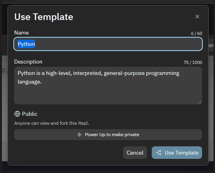The height and width of the screenshot is (173, 215).
Task: Cancel the template creation
Action: [x=135, y=153]
